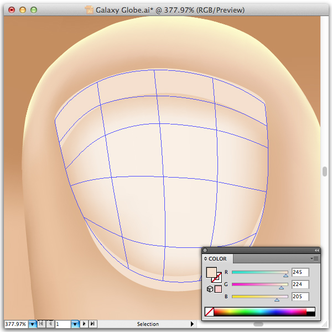This screenshot has width=332, height=332.
Task: Select the Stroke (none) swatch in Color panel
Action: pyautogui.click(x=218, y=279)
